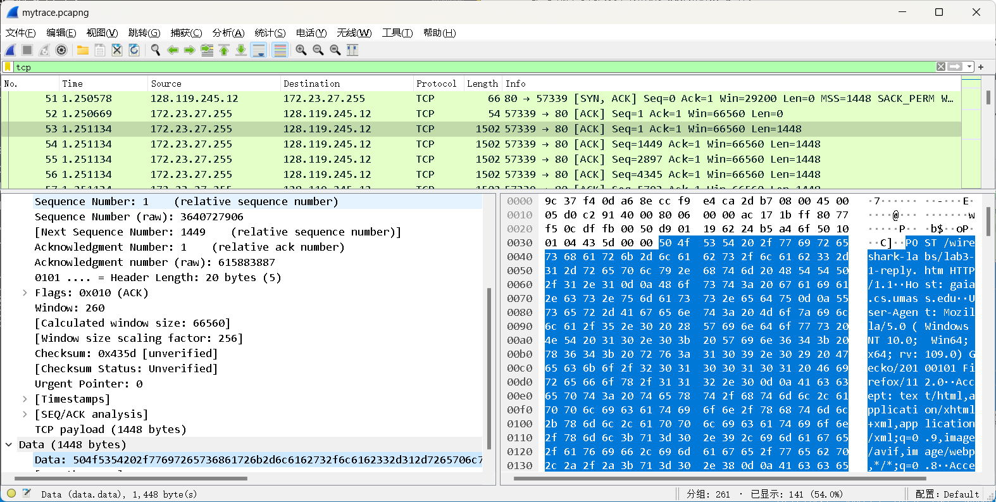Select TCP payload (1448 bytes) line
996x502 pixels.
111,429
